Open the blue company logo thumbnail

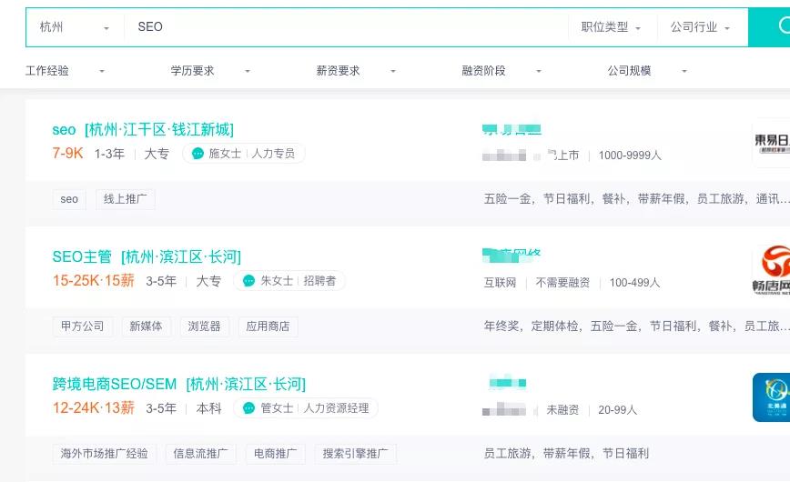(771, 397)
